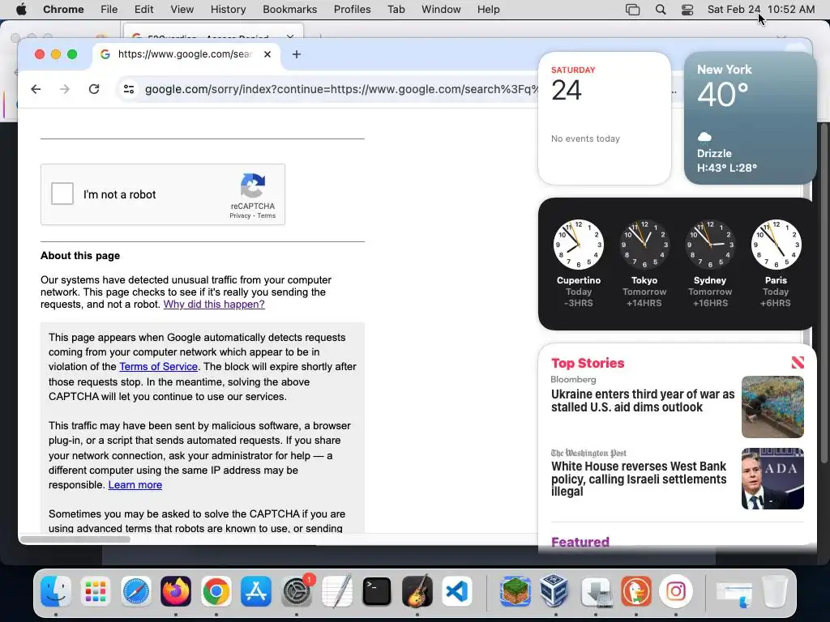
Task: Open the Bookmarks menu
Action: 289,9
